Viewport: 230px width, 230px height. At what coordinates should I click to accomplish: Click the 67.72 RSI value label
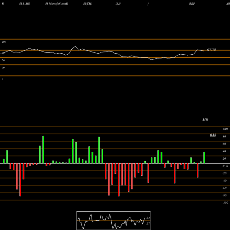[212, 50]
